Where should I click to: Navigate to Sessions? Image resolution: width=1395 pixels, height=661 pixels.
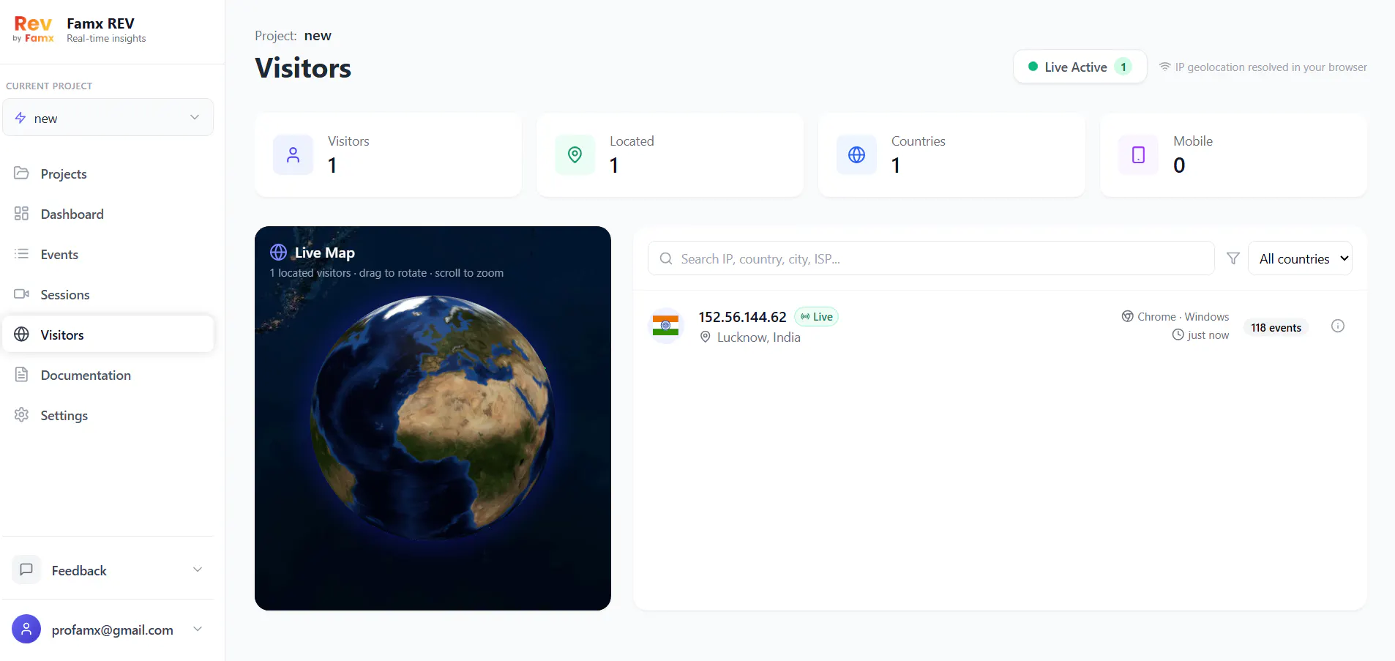click(108, 294)
